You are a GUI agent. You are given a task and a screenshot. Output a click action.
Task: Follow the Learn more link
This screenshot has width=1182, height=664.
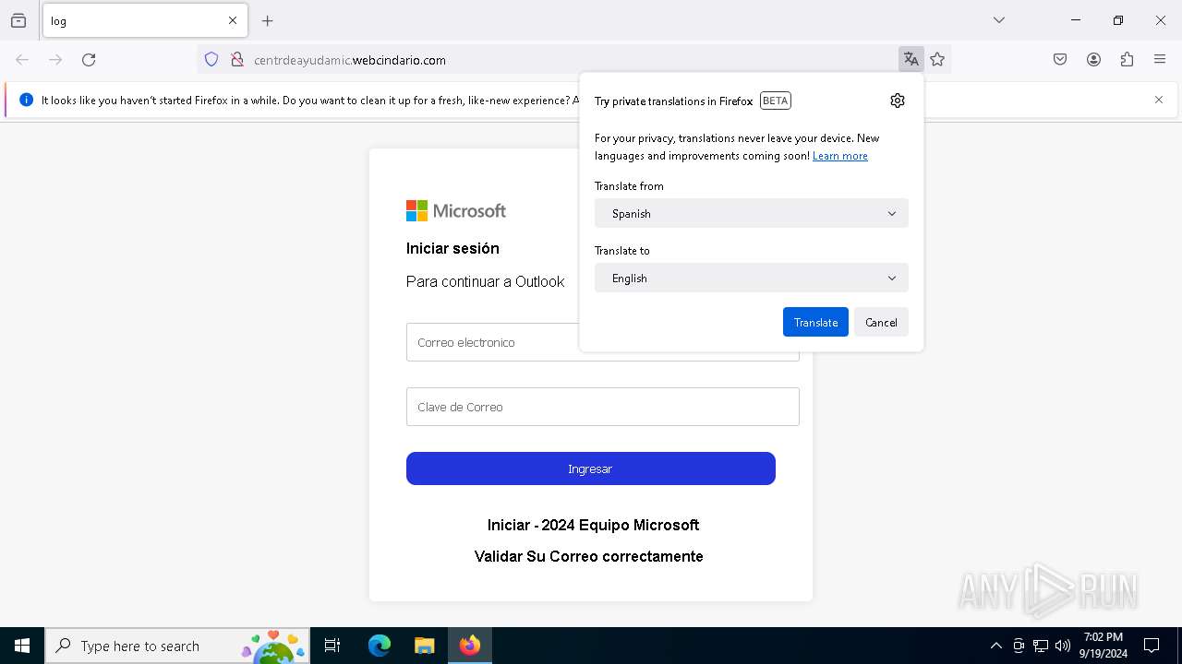(x=840, y=156)
